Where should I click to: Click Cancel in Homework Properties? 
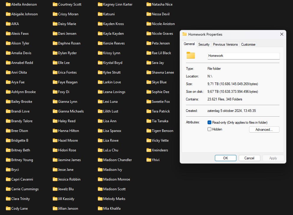pos(249,158)
